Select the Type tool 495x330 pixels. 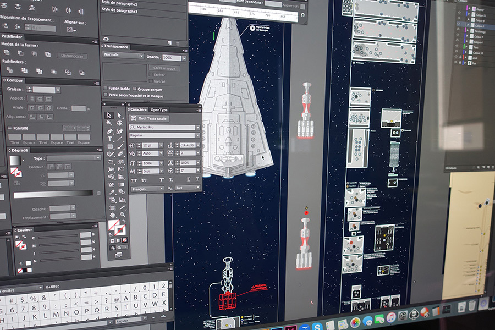tap(110, 139)
